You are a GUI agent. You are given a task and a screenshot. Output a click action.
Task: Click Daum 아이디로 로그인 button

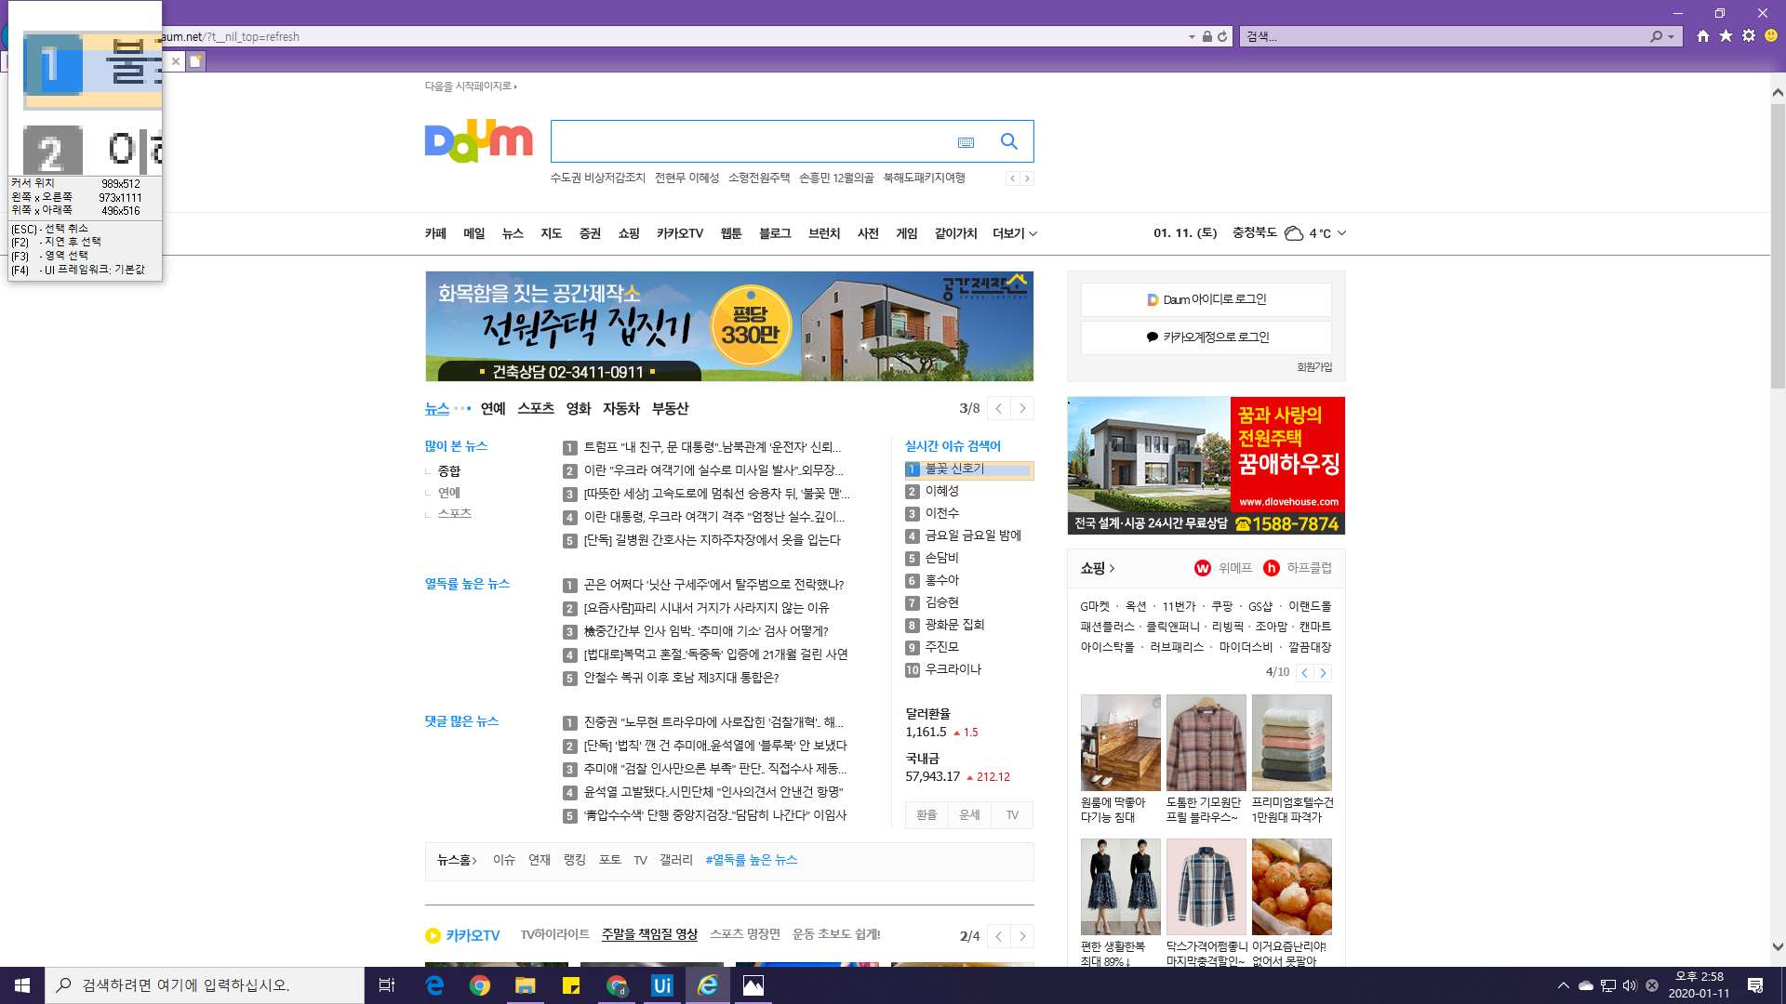1206,299
